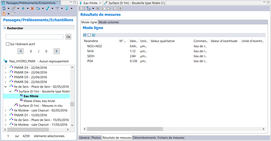Collapse Surface (0-1m) Bouteille type Niskin node
Screen dimensions: 271x141
click(x=10, y=92)
